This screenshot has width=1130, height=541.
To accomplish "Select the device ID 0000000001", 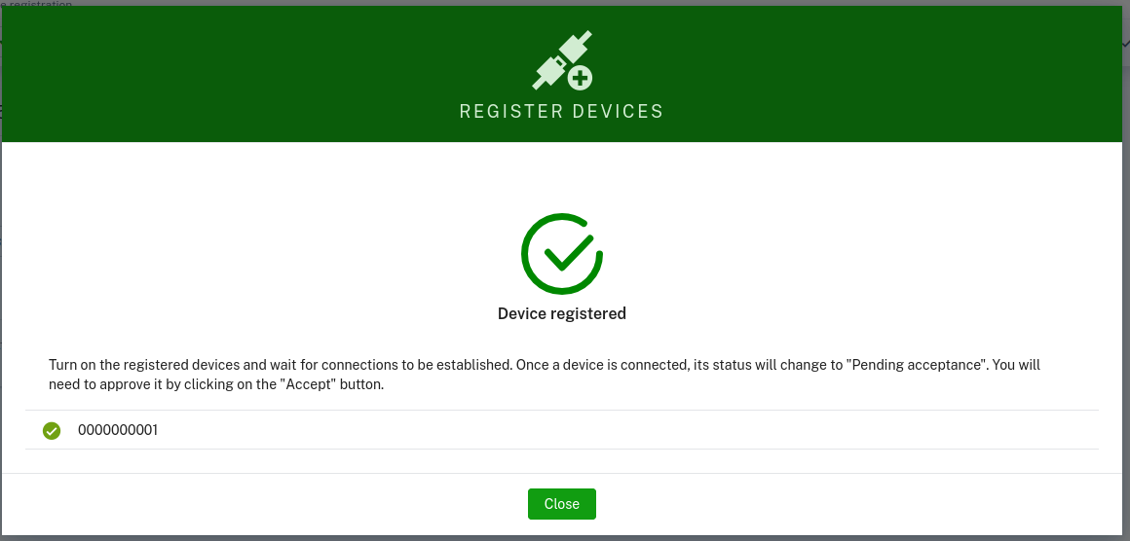I will tap(118, 430).
